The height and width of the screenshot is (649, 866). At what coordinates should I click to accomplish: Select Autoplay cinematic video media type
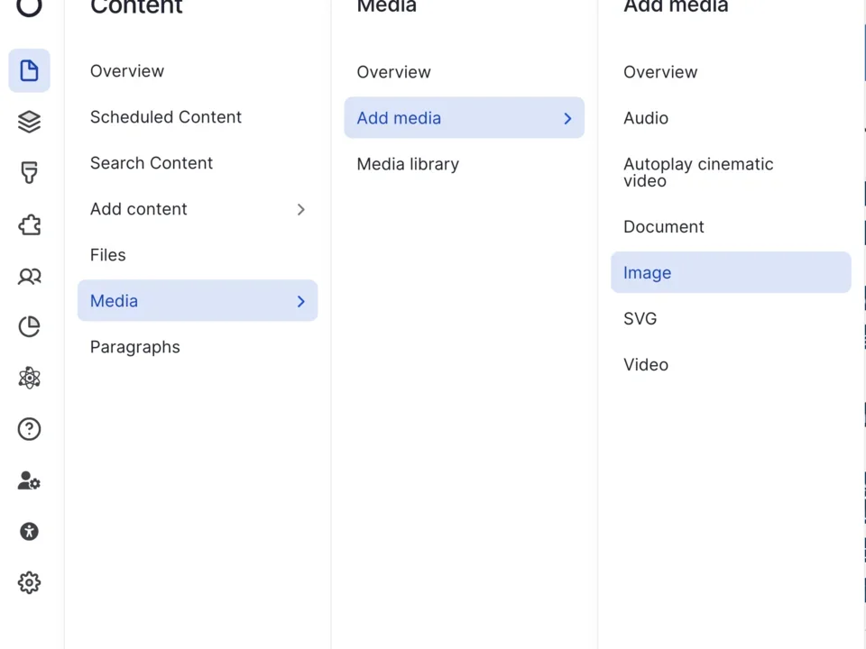tap(698, 172)
